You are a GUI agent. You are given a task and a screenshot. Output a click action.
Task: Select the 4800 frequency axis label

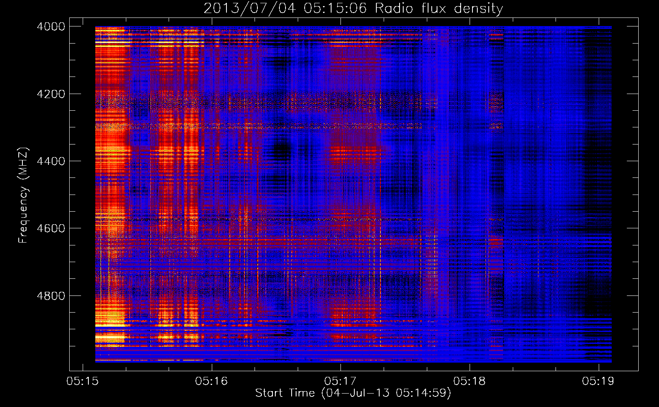click(x=51, y=296)
